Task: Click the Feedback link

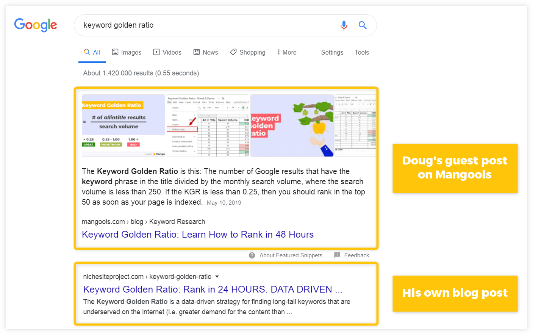Action: pyautogui.click(x=356, y=255)
